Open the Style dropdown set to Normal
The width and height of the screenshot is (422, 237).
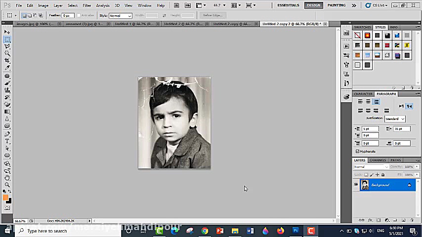(120, 16)
